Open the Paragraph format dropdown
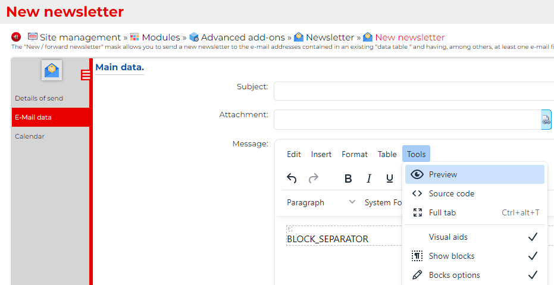 click(321, 202)
